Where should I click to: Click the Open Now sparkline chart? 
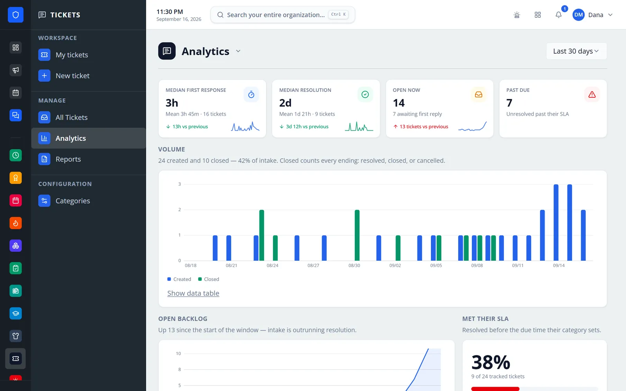[x=472, y=126]
